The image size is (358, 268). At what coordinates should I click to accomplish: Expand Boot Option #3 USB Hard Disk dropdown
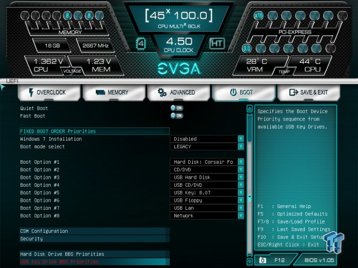207,178
